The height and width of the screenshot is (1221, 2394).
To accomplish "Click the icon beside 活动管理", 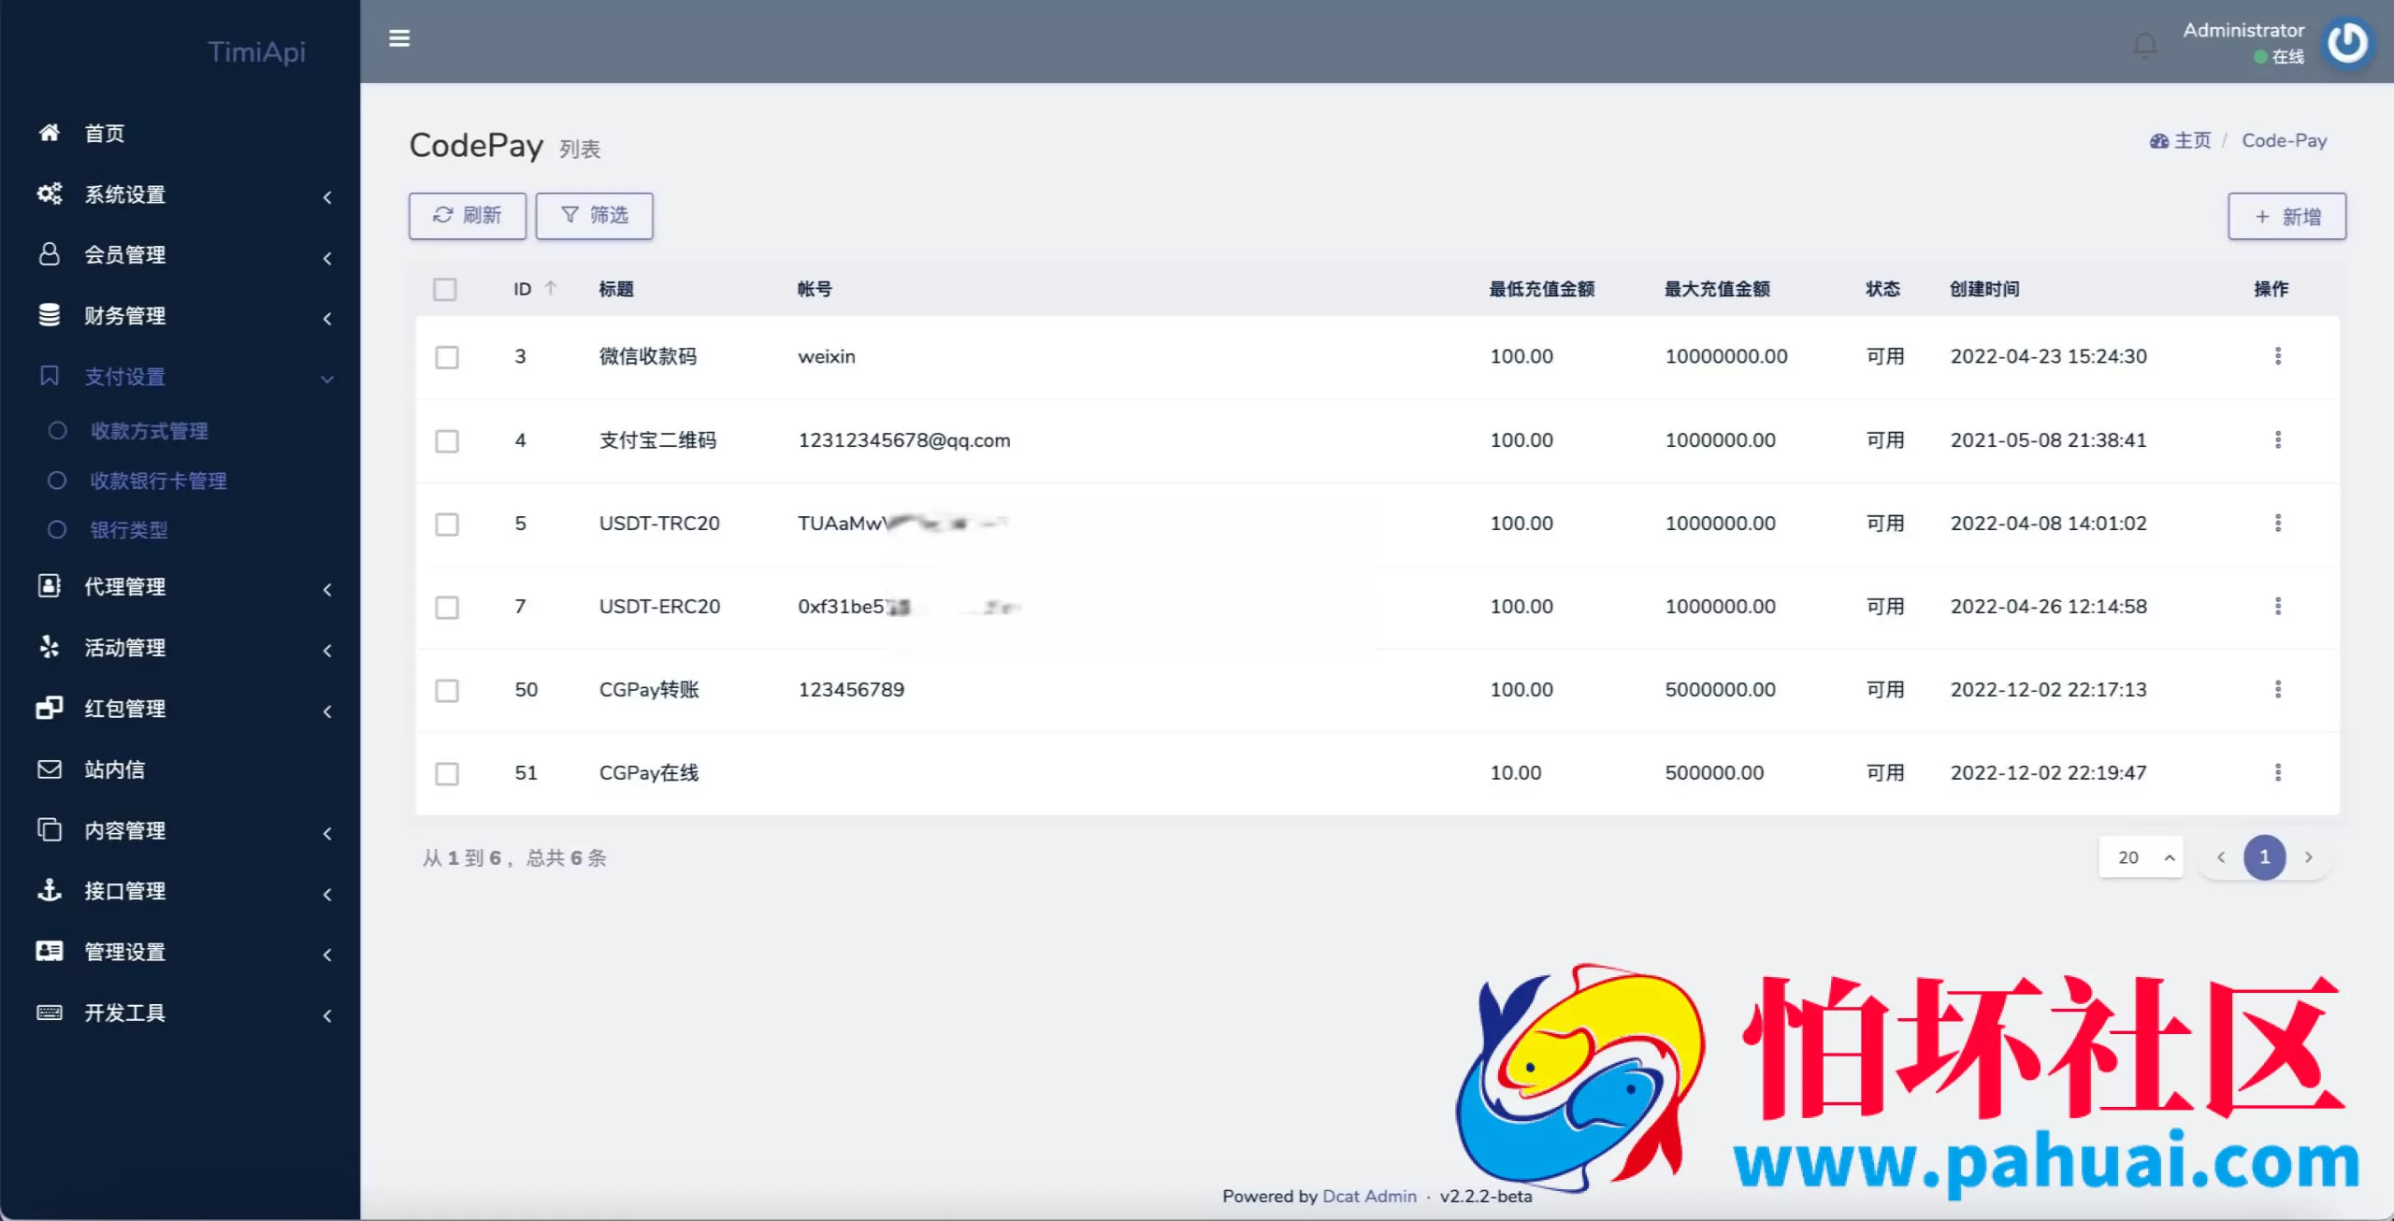I will [x=50, y=647].
